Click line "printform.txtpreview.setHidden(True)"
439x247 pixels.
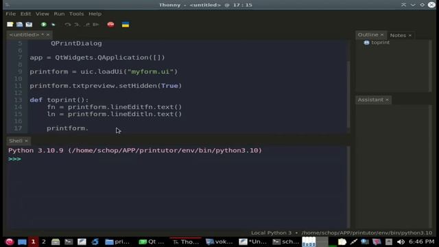click(x=106, y=86)
